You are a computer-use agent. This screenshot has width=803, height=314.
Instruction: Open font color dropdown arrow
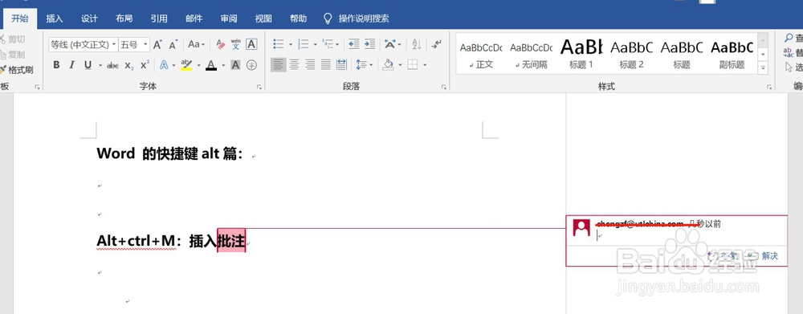click(223, 65)
